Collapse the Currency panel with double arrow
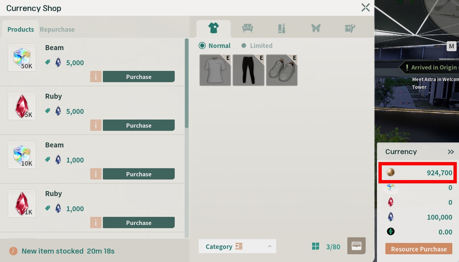The height and width of the screenshot is (262, 459). point(451,152)
